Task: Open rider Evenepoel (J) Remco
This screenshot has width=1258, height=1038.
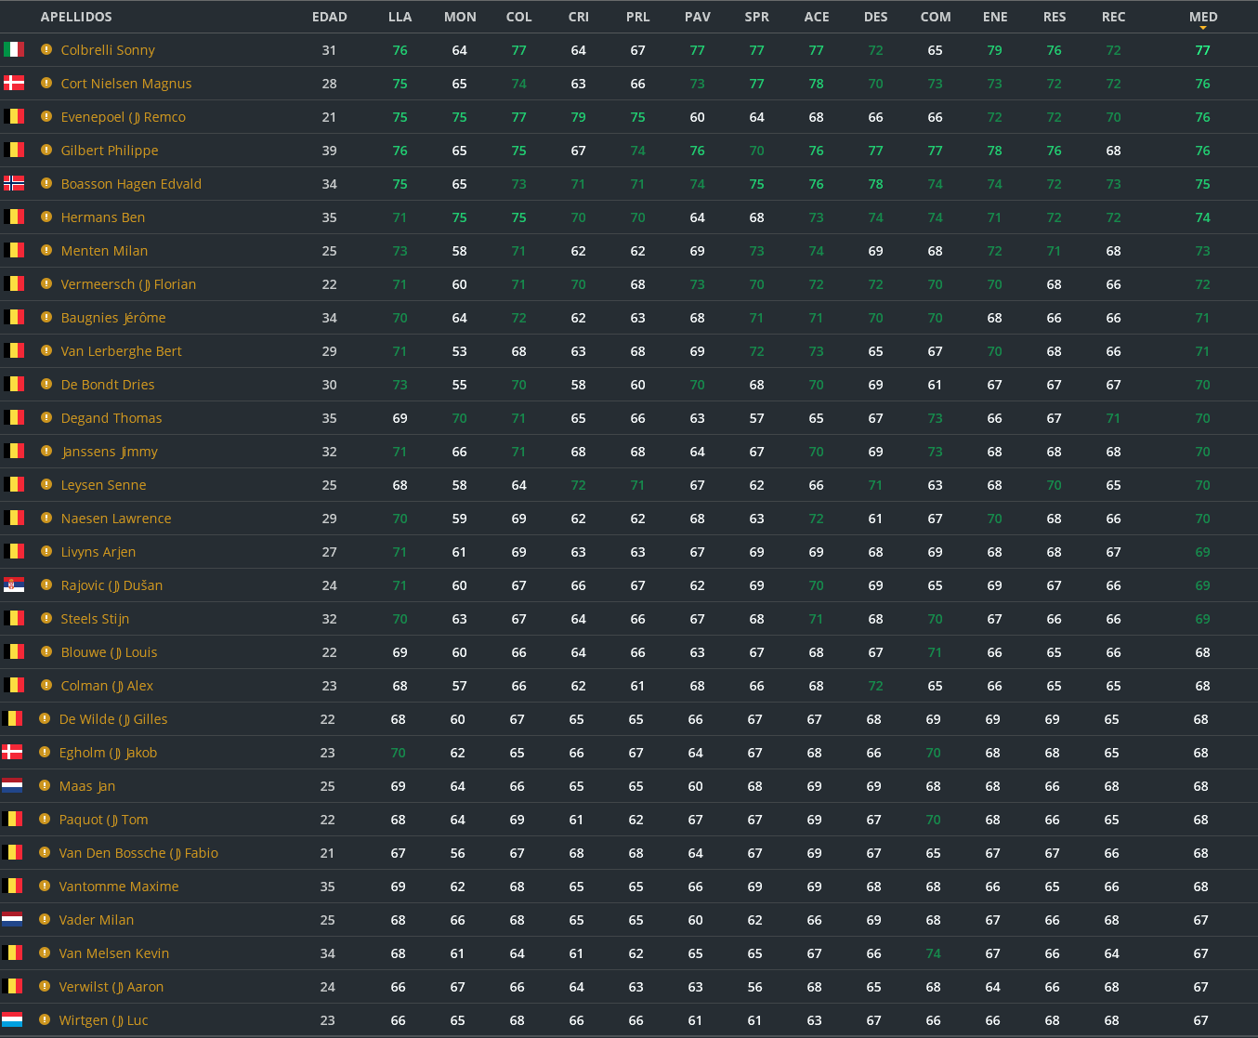Action: [123, 117]
